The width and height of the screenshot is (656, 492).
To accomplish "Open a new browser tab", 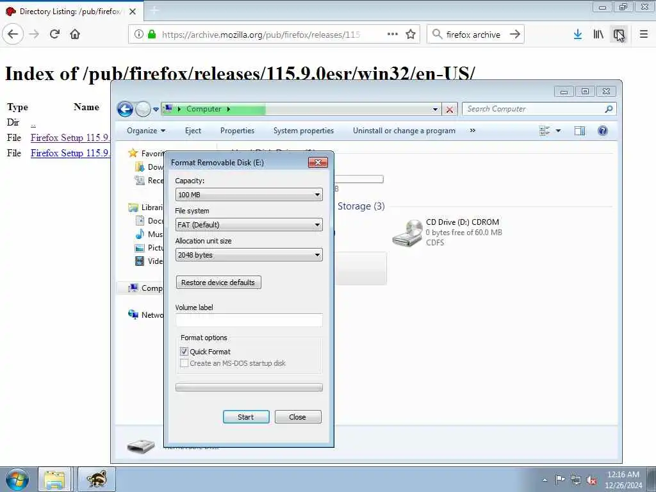I will pos(154,11).
